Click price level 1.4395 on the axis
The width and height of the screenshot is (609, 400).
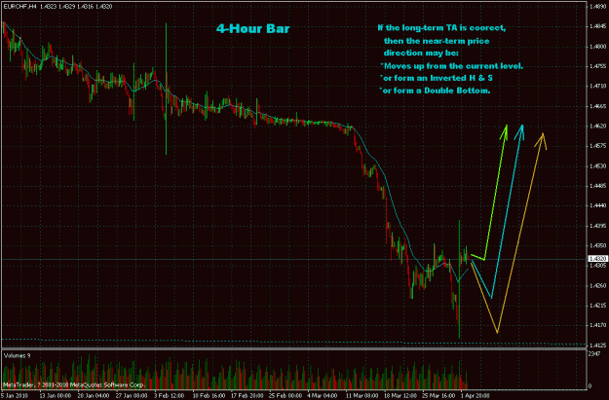[x=598, y=226]
